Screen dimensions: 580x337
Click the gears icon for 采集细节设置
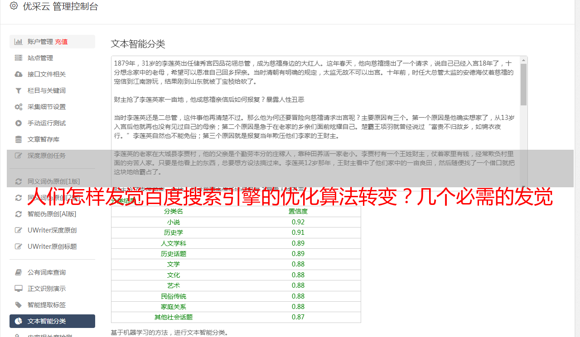point(19,107)
